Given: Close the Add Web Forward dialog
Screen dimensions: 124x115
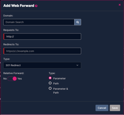Looking at the screenshot, I should 120,5.
